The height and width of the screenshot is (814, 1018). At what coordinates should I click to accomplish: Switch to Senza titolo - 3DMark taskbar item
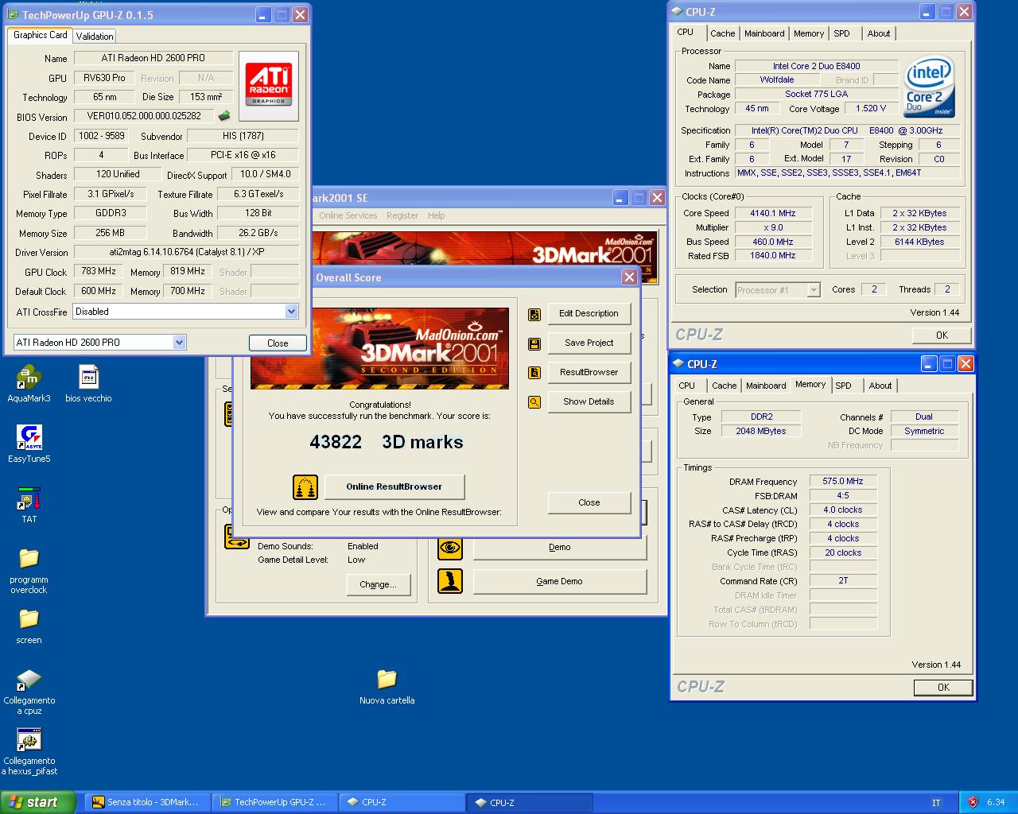pyautogui.click(x=147, y=803)
